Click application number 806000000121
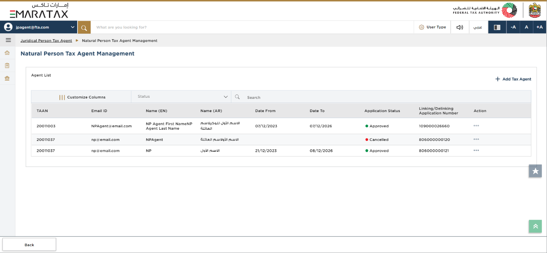 point(434,151)
